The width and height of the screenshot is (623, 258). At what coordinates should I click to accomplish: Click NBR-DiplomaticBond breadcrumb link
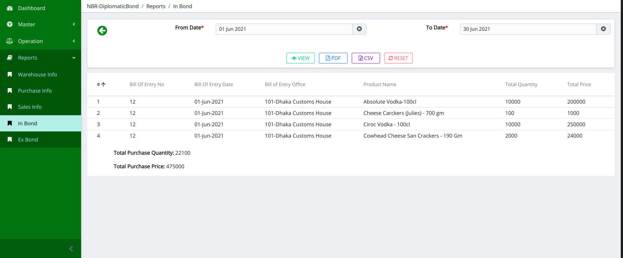click(x=113, y=6)
